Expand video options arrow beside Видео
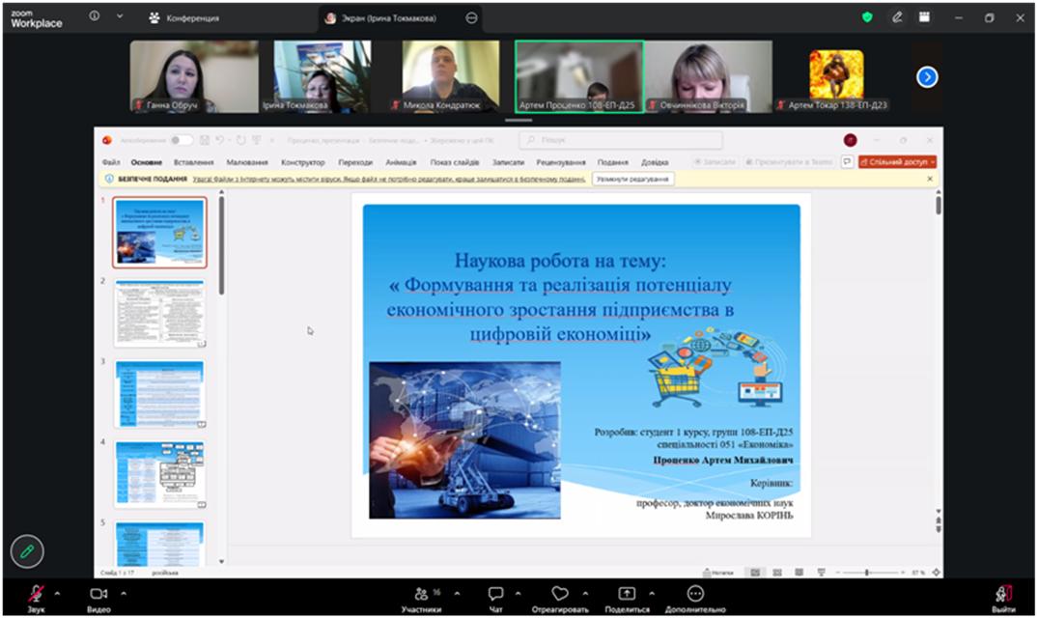The width and height of the screenshot is (1038, 618). tap(123, 593)
